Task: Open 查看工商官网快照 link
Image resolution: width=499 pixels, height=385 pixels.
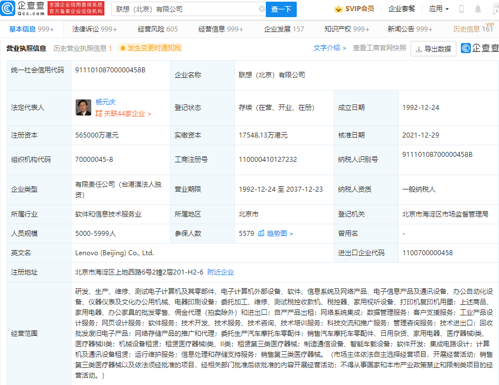Action: tap(379, 48)
